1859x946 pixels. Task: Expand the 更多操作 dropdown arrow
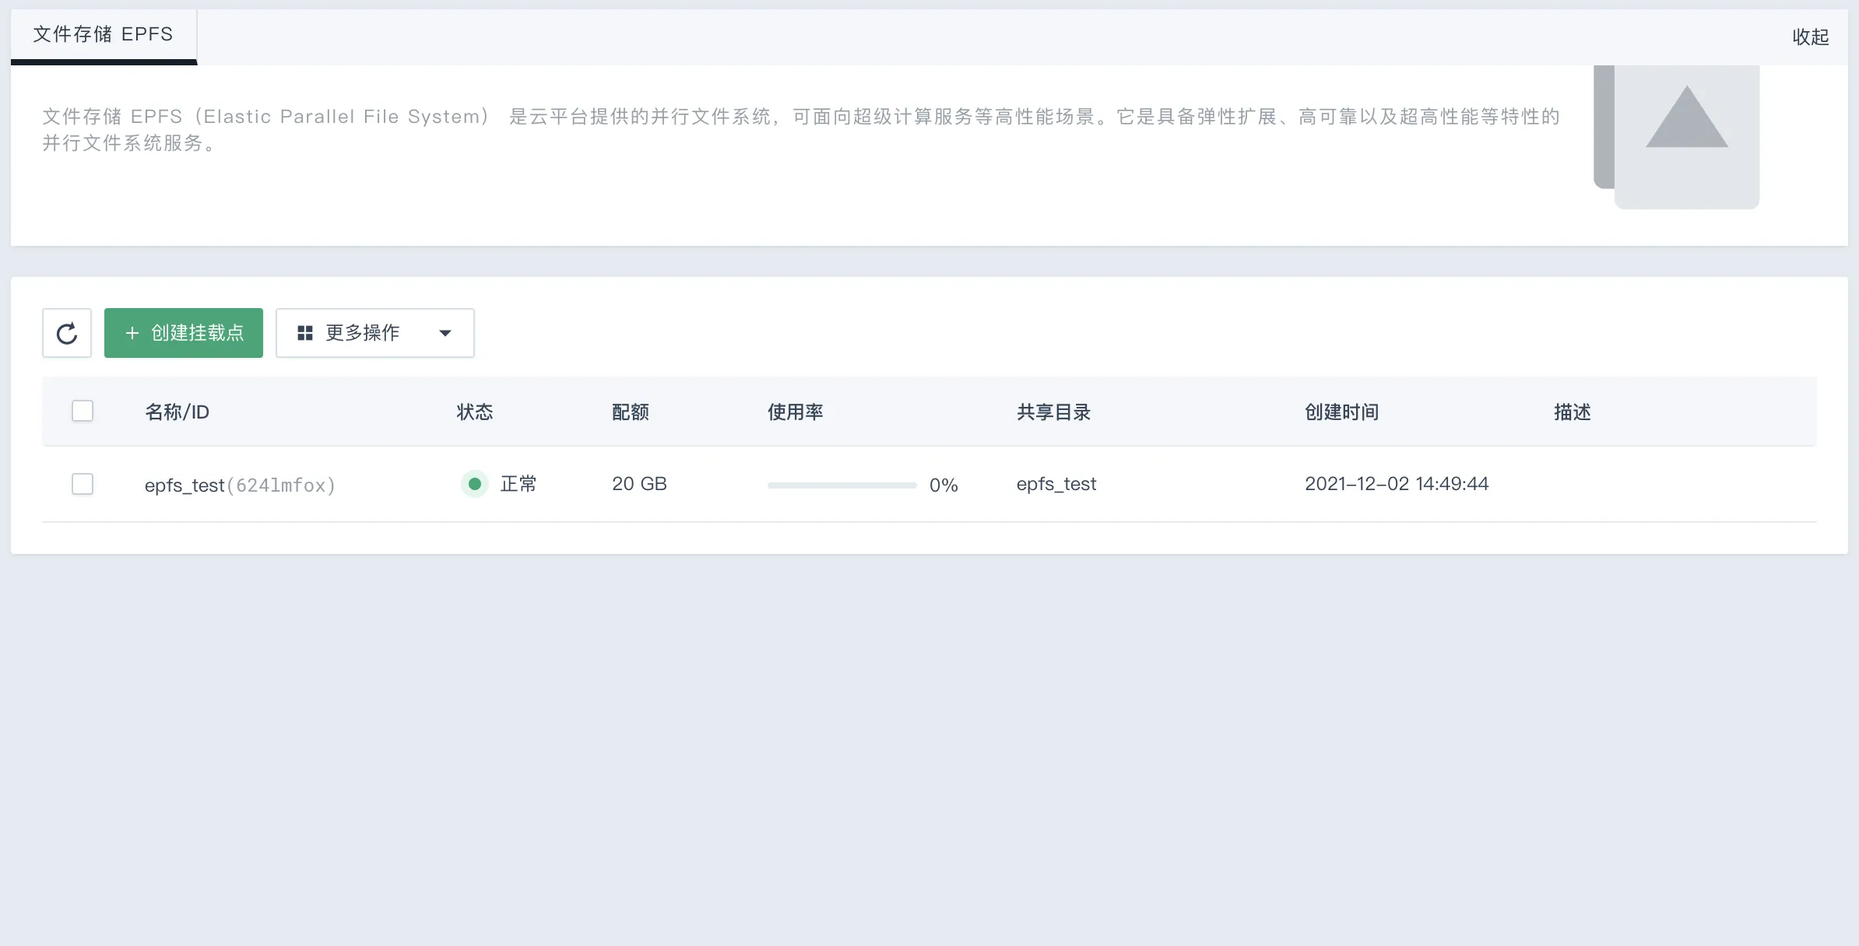pos(445,333)
